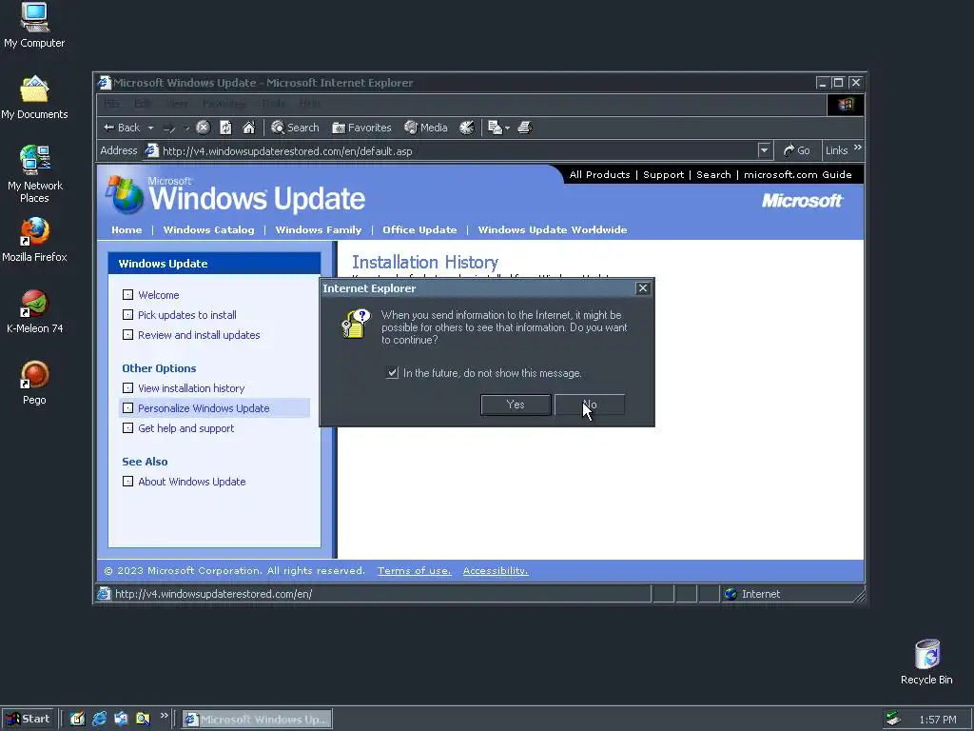Open the Tools menu
The height and width of the screenshot is (731, 974).
(x=273, y=103)
